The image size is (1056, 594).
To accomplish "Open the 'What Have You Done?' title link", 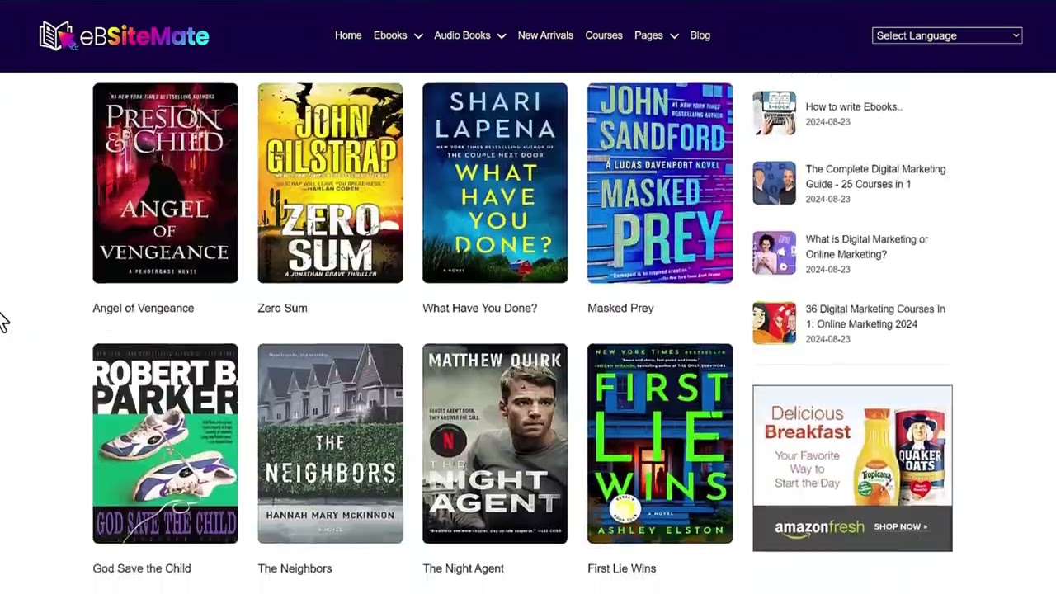I will [x=479, y=308].
